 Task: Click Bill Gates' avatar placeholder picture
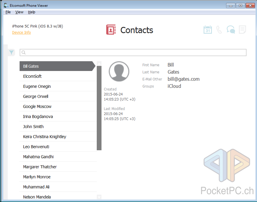pyautogui.click(x=119, y=72)
